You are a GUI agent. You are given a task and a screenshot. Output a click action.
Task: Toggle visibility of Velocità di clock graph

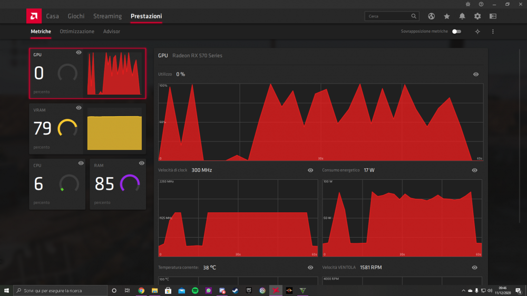(x=310, y=170)
